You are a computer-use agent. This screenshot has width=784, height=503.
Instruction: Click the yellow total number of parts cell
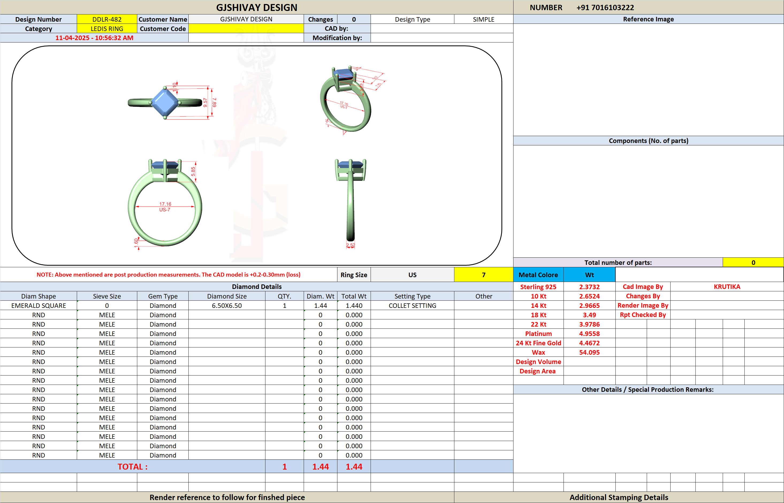(753, 263)
